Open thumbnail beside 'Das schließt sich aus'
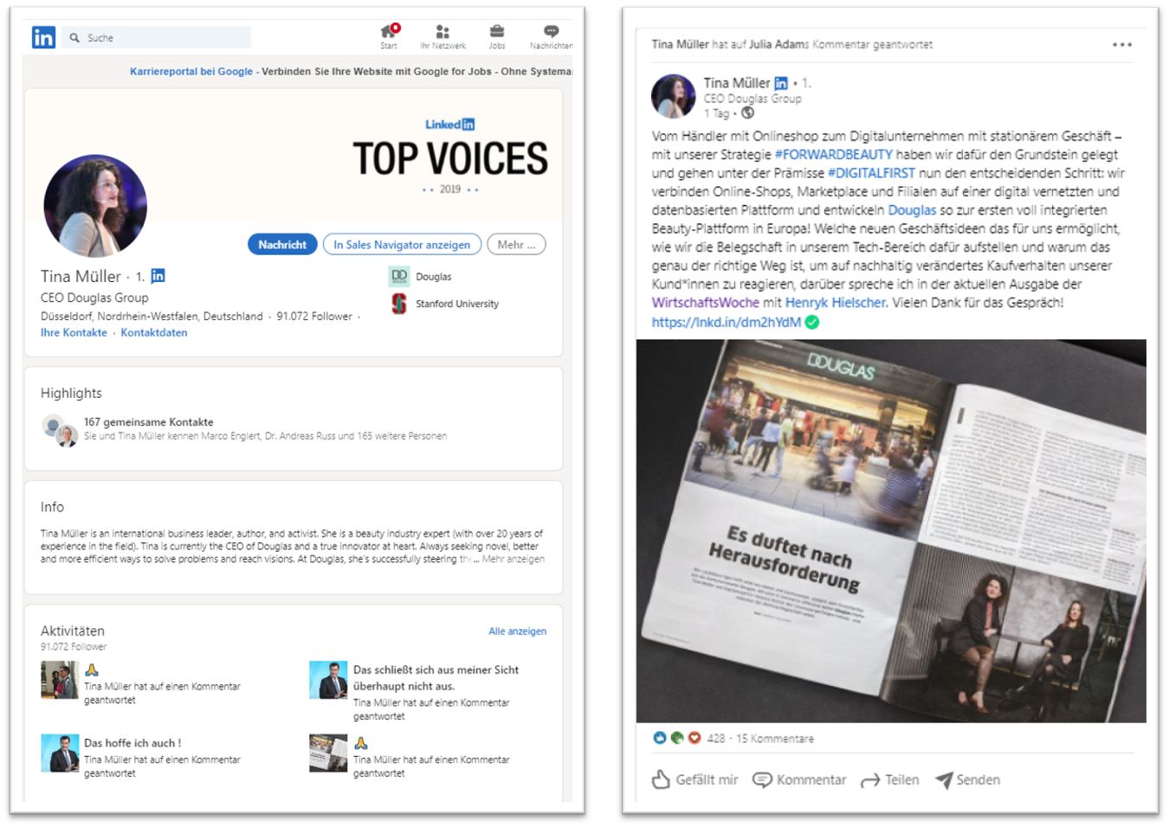This screenshot has height=827, width=1169. coord(328,680)
